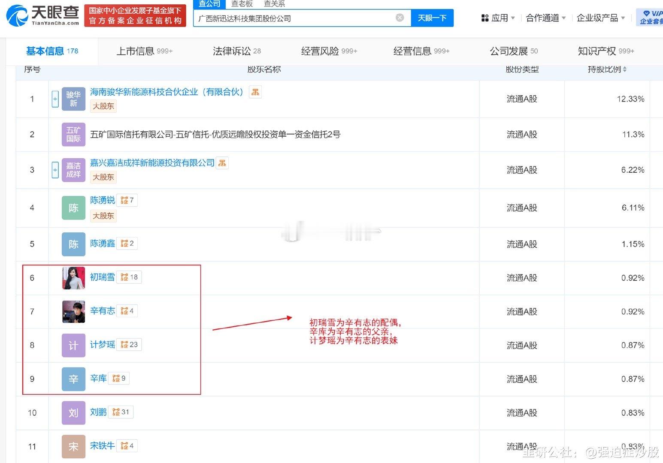Click the 计 avatar tile
This screenshot has height=463, width=663.
click(x=73, y=346)
